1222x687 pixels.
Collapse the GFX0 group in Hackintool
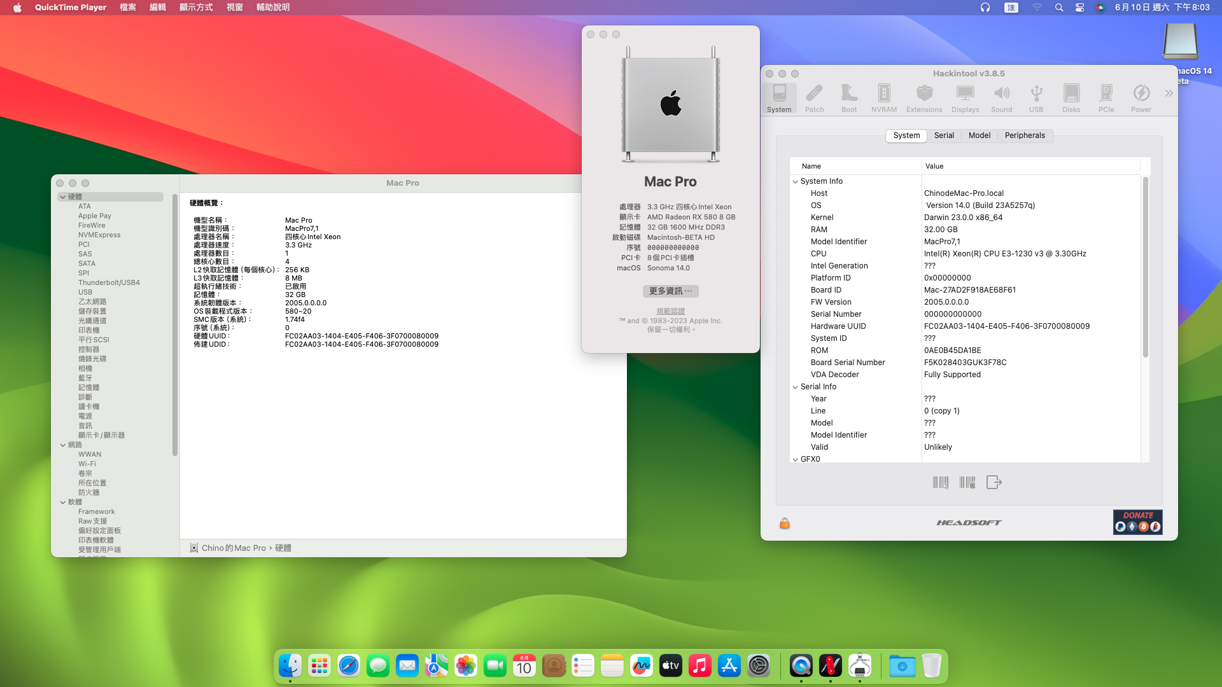(796, 460)
